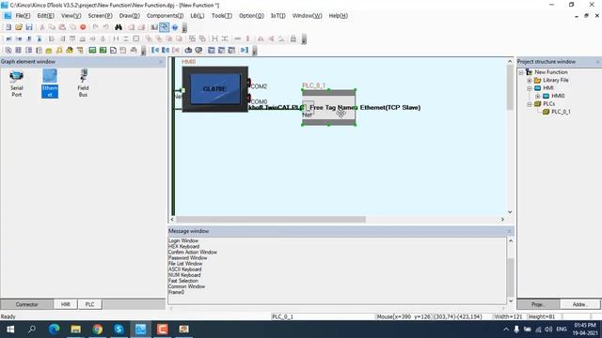Select PLC_0_1 in project tree

[561, 112]
